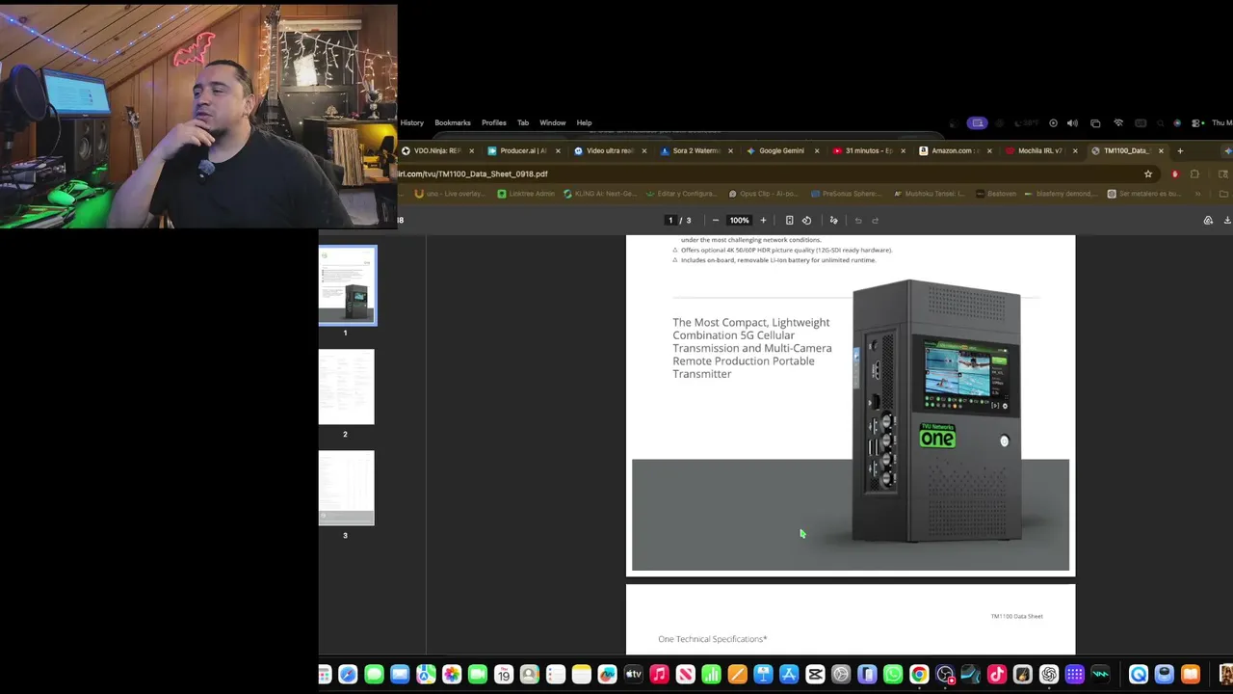Open Music from the Dock
The image size is (1233, 694).
tap(660, 675)
